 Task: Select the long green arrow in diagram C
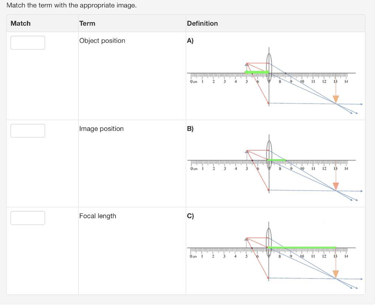click(302, 247)
